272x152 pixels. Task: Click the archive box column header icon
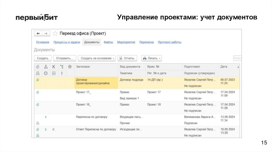coord(54,73)
